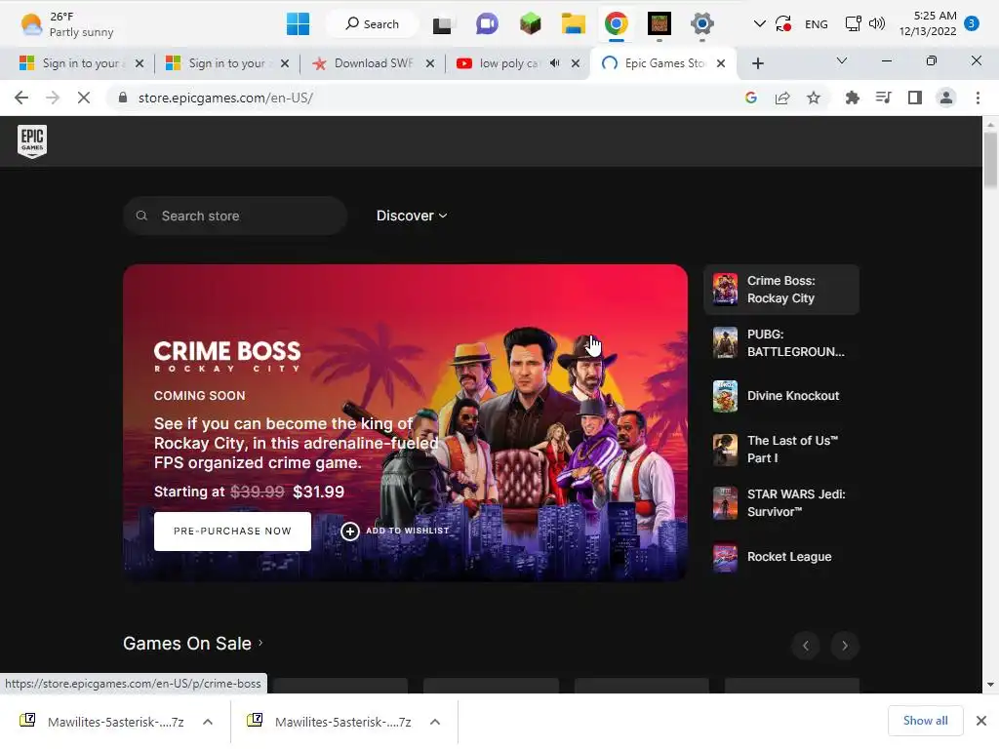Viewport: 999px width, 749px height.
Task: Open the Minecraft block icon on taskbar
Action: coord(530,24)
